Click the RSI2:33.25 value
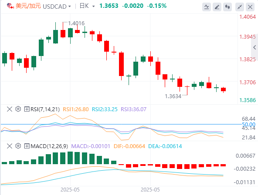The image size is (258, 195). coord(105,109)
